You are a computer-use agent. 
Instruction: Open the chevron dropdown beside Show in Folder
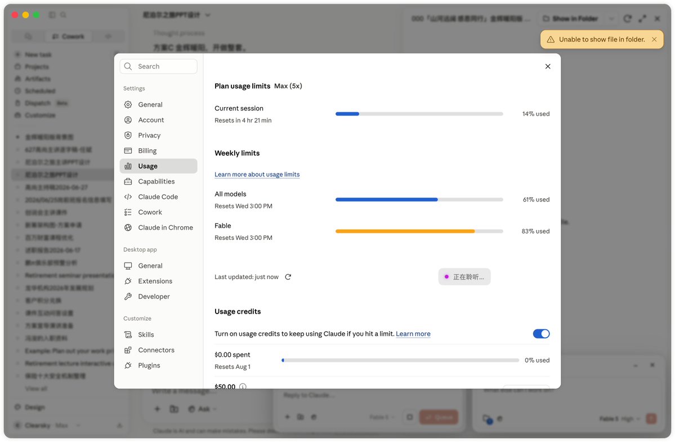[611, 19]
